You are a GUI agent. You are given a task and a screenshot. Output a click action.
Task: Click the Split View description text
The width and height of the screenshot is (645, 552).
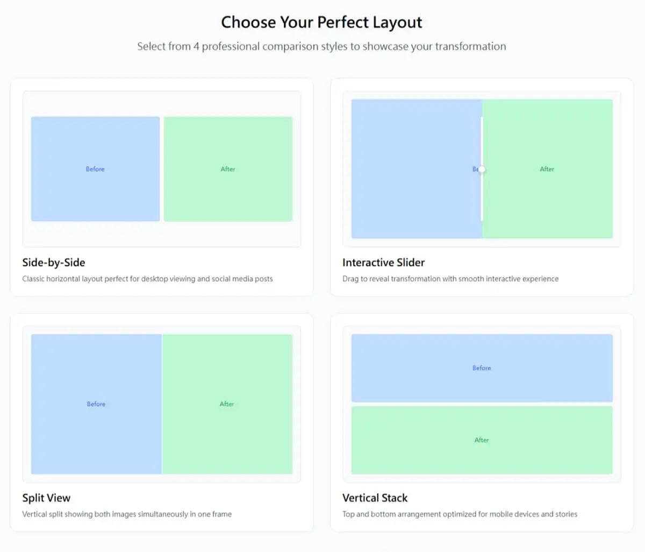point(127,514)
